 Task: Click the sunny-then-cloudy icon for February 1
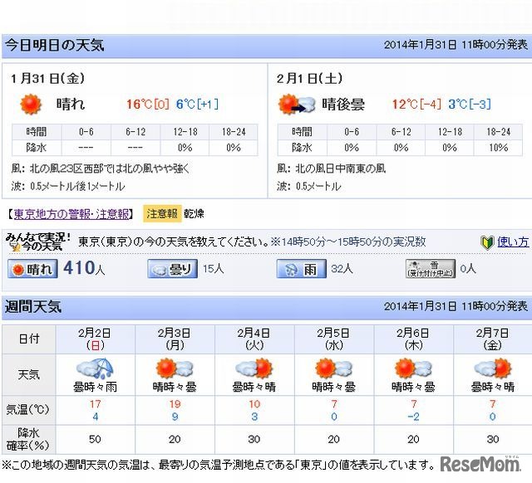click(x=297, y=105)
